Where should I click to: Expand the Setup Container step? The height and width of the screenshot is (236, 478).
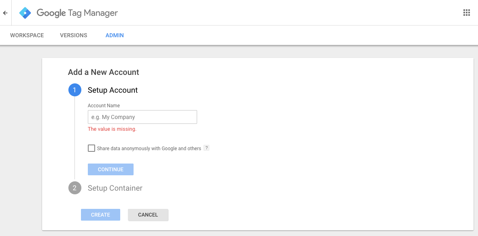tap(115, 188)
